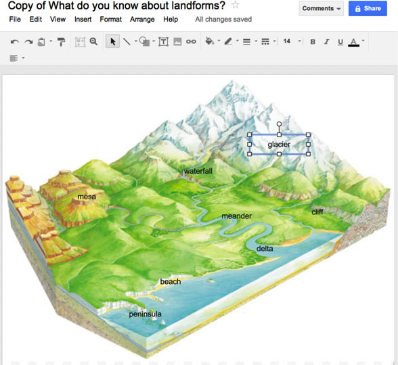Screen dimensions: 398x365
Task: Click the blue Share button
Action: [368, 8]
